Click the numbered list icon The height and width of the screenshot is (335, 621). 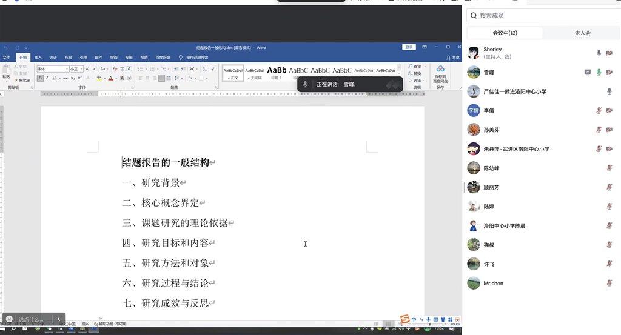click(x=153, y=69)
